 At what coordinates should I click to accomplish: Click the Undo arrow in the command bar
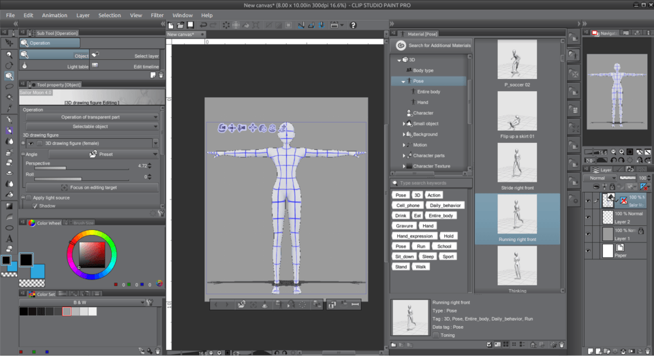pyautogui.click(x=203, y=25)
